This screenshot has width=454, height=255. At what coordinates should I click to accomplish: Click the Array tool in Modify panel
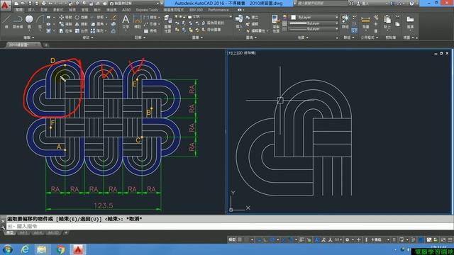pyautogui.click(x=97, y=30)
